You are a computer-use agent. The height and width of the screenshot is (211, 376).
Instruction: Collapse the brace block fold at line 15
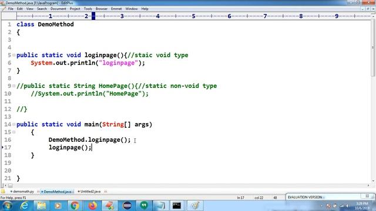click(x=14, y=132)
